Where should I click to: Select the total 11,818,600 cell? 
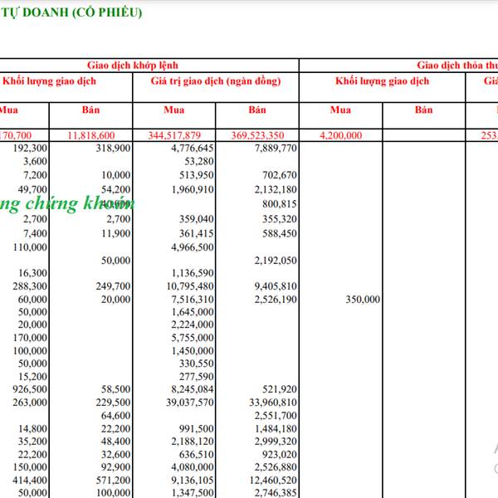point(90,135)
